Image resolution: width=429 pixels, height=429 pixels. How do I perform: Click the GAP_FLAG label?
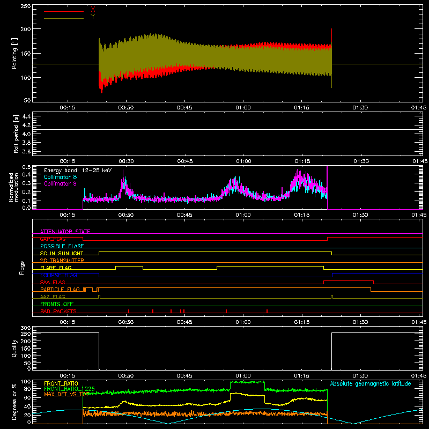[x=53, y=239]
